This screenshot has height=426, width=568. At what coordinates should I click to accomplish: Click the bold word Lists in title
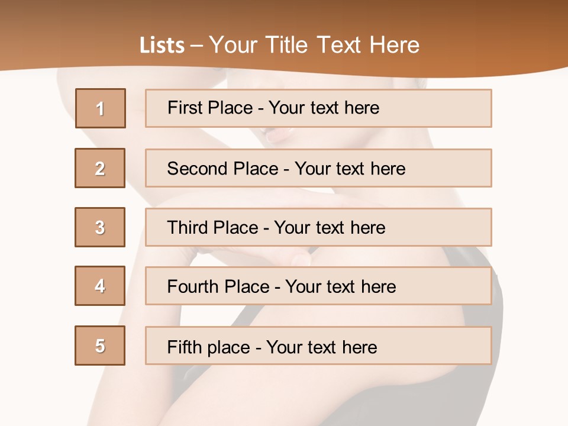[x=162, y=46]
